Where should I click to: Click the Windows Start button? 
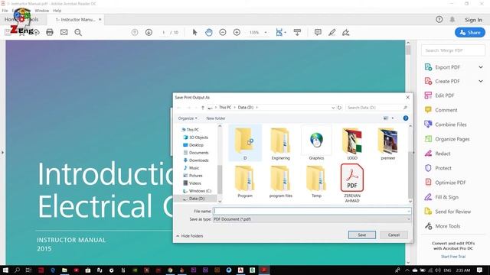tap(5, 270)
